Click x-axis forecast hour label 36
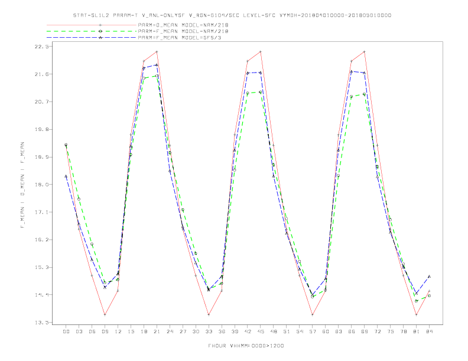Image resolution: width=468 pixels, height=361 pixels. 222,332
